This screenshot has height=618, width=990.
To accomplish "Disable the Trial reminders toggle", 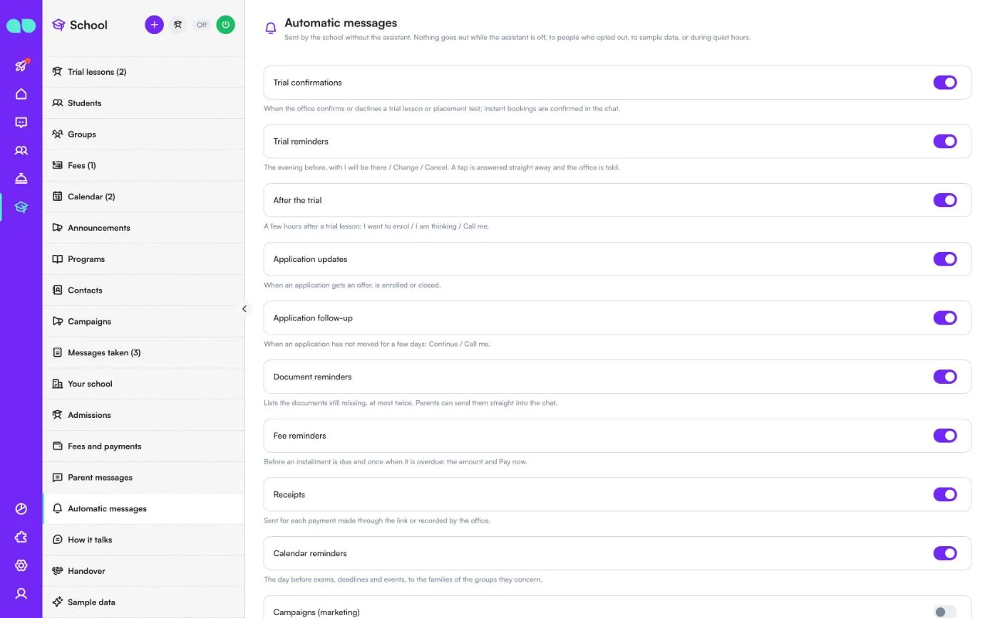I will click(945, 142).
